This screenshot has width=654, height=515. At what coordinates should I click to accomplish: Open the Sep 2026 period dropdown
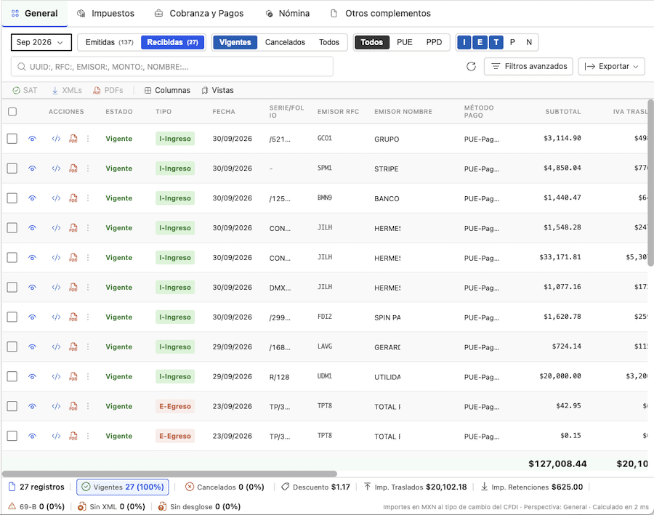point(41,42)
